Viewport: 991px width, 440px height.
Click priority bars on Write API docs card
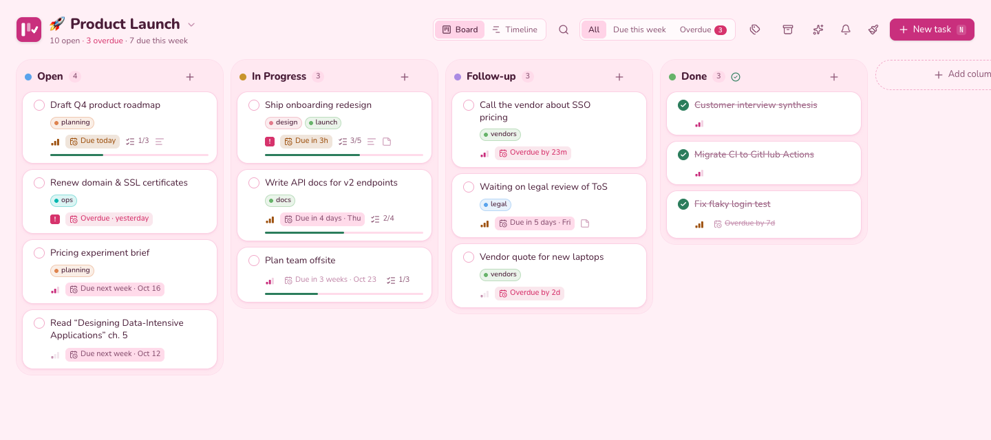point(270,219)
